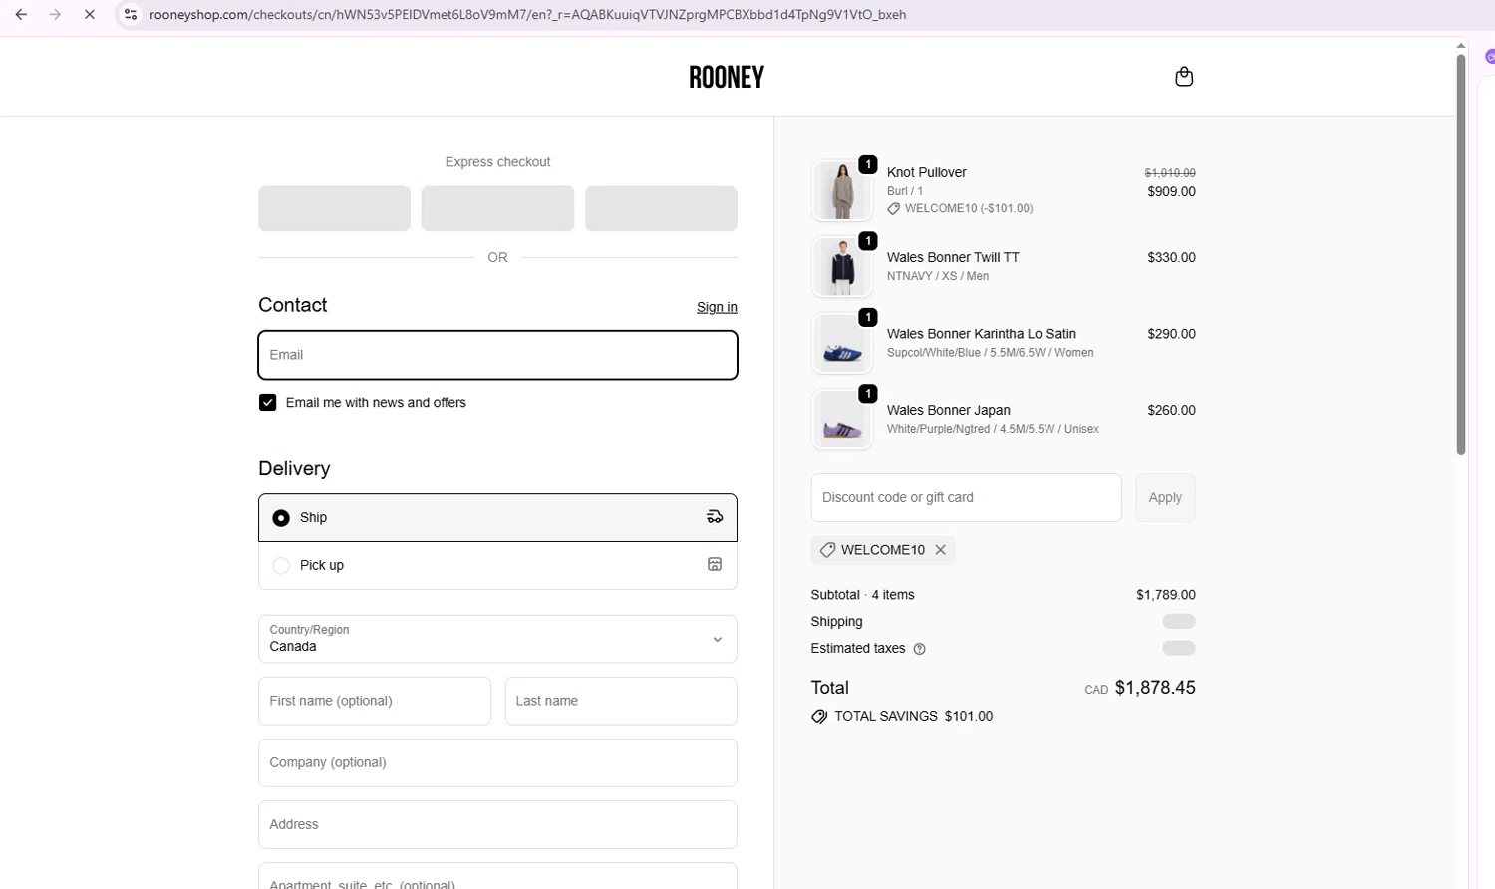Click the Sign in link
The height and width of the screenshot is (889, 1495).
pos(717,307)
